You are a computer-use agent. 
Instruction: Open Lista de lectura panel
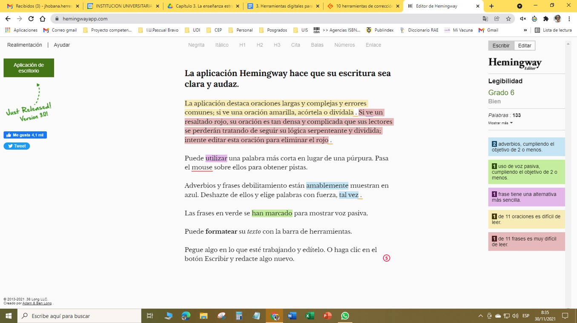(x=553, y=30)
